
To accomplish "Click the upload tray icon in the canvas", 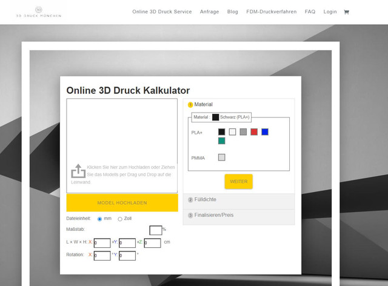I will (x=78, y=171).
